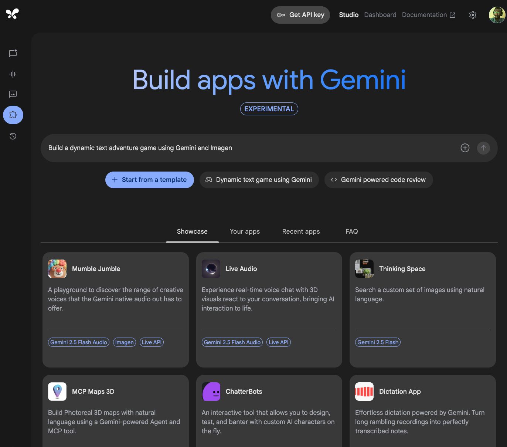Click the MCP Maps 3D card description
This screenshot has width=507, height=447.
[x=114, y=422]
